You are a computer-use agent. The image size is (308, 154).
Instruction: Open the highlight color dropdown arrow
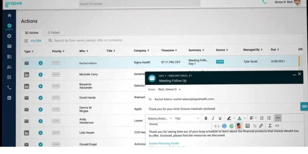[x=234, y=118]
